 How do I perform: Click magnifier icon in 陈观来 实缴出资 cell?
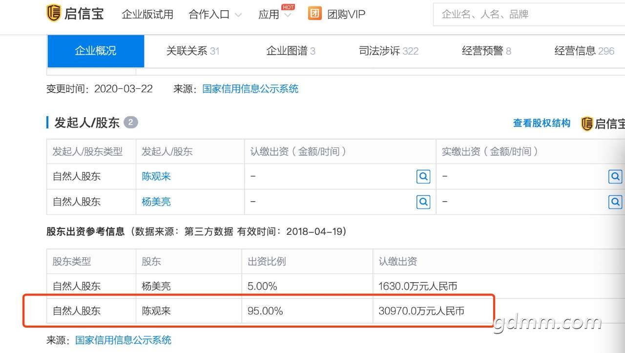(615, 176)
